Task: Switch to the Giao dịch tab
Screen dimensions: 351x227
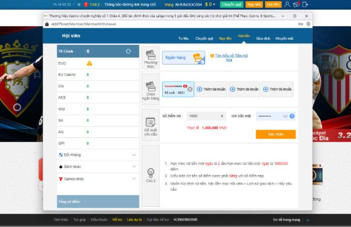Action: 263,38
